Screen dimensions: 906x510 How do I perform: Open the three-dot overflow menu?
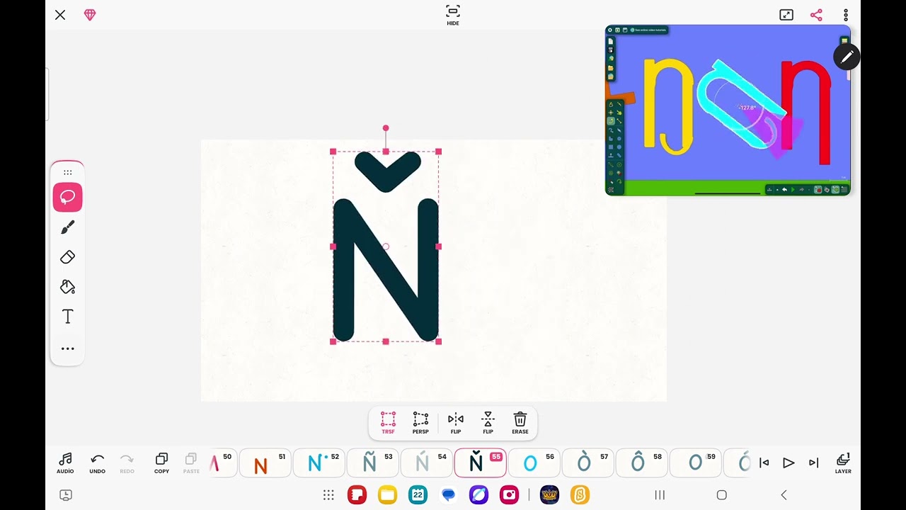pos(846,15)
